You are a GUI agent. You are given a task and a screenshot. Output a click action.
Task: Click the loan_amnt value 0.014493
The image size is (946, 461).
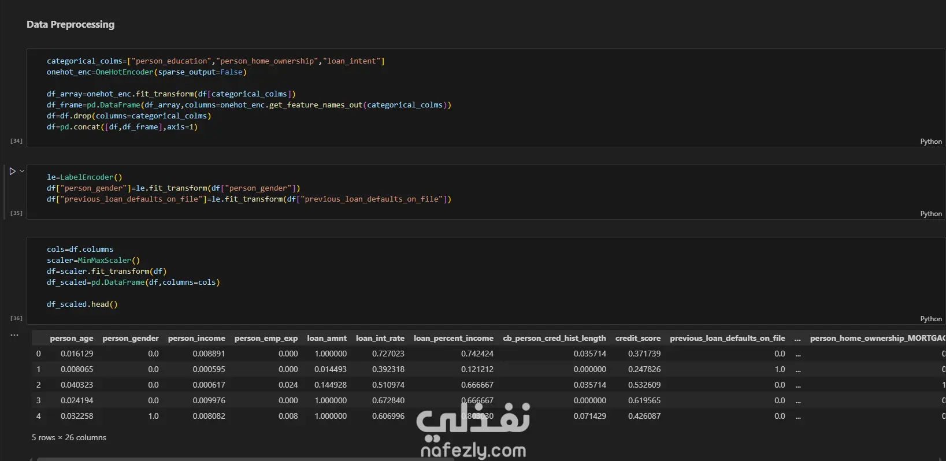(331, 369)
